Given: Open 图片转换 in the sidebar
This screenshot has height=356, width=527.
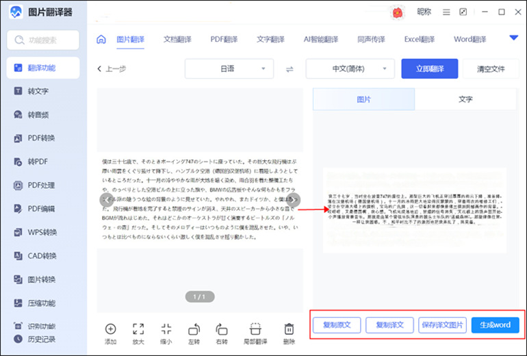Looking at the screenshot, I should pos(34,279).
